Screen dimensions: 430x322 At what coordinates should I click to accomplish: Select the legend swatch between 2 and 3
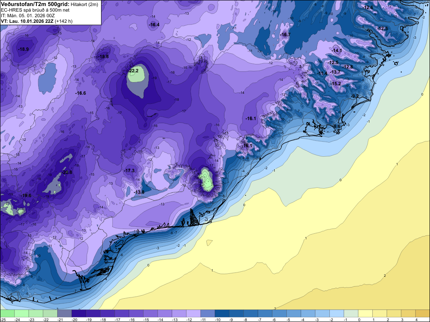pos(394,313)
